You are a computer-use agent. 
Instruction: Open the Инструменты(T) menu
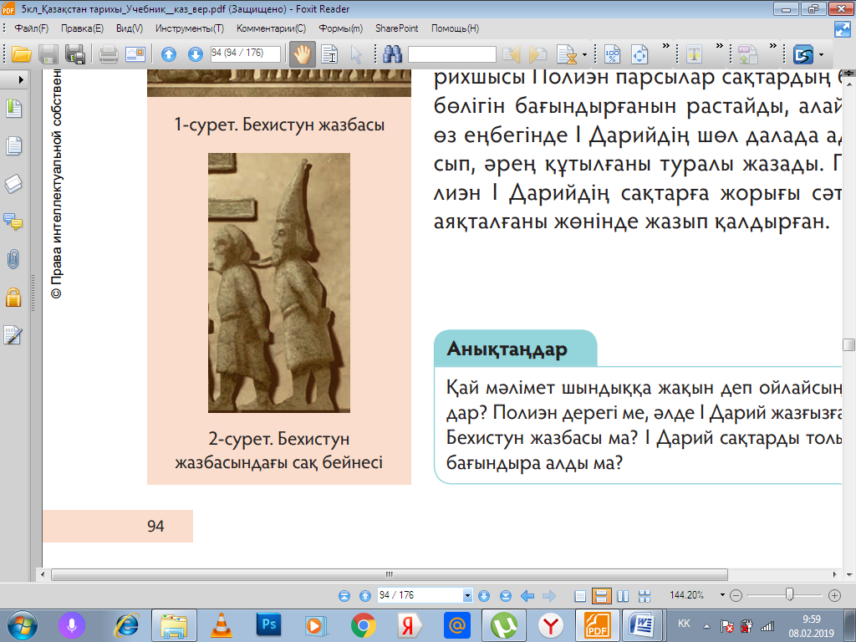click(190, 28)
